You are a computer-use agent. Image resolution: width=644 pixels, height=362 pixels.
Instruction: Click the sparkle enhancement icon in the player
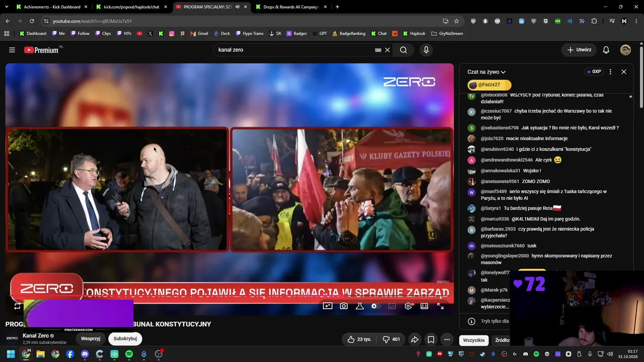click(x=328, y=306)
